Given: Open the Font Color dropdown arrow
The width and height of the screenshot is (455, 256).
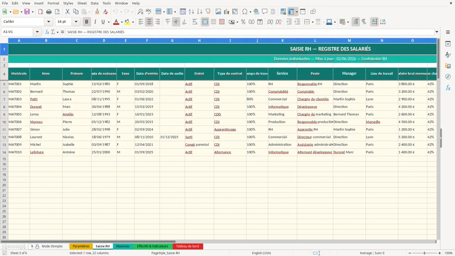Looking at the screenshot, I should pyautogui.click(x=122, y=22).
